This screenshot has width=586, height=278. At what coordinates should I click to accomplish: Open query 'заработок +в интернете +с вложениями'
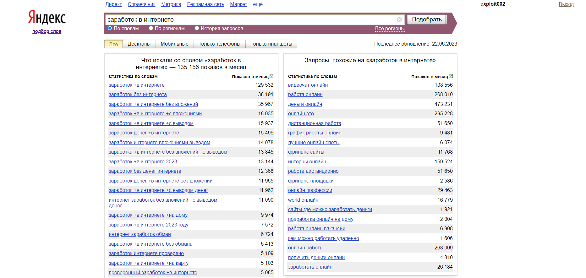point(155,114)
